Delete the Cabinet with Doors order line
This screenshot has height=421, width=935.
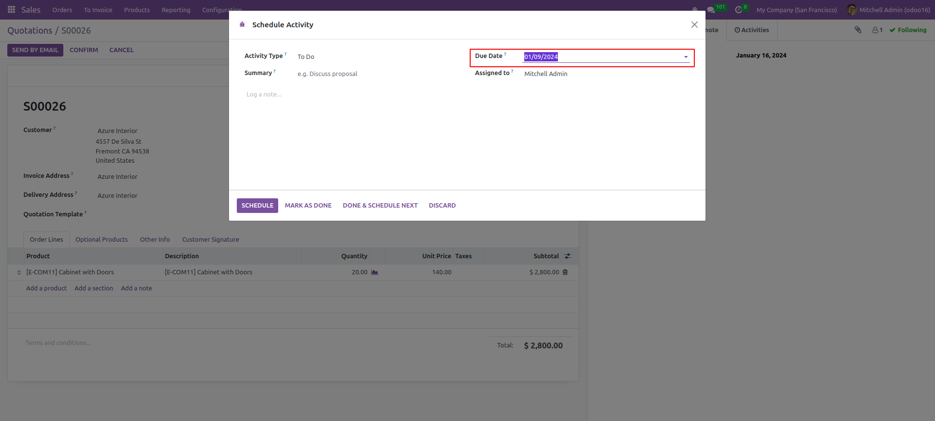click(565, 272)
